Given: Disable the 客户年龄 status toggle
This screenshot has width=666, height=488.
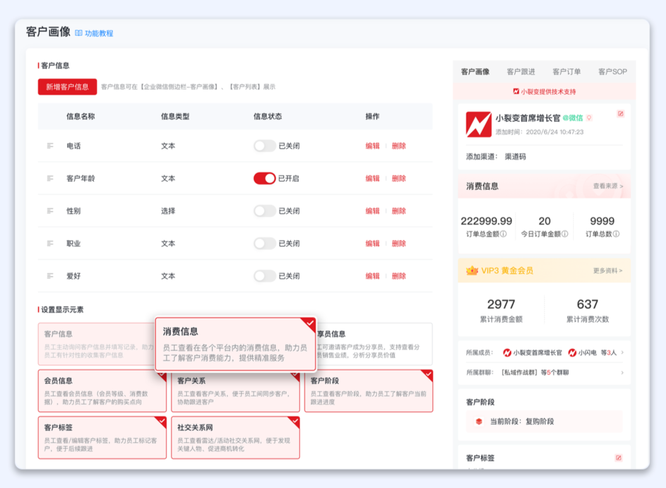Looking at the screenshot, I should [265, 179].
